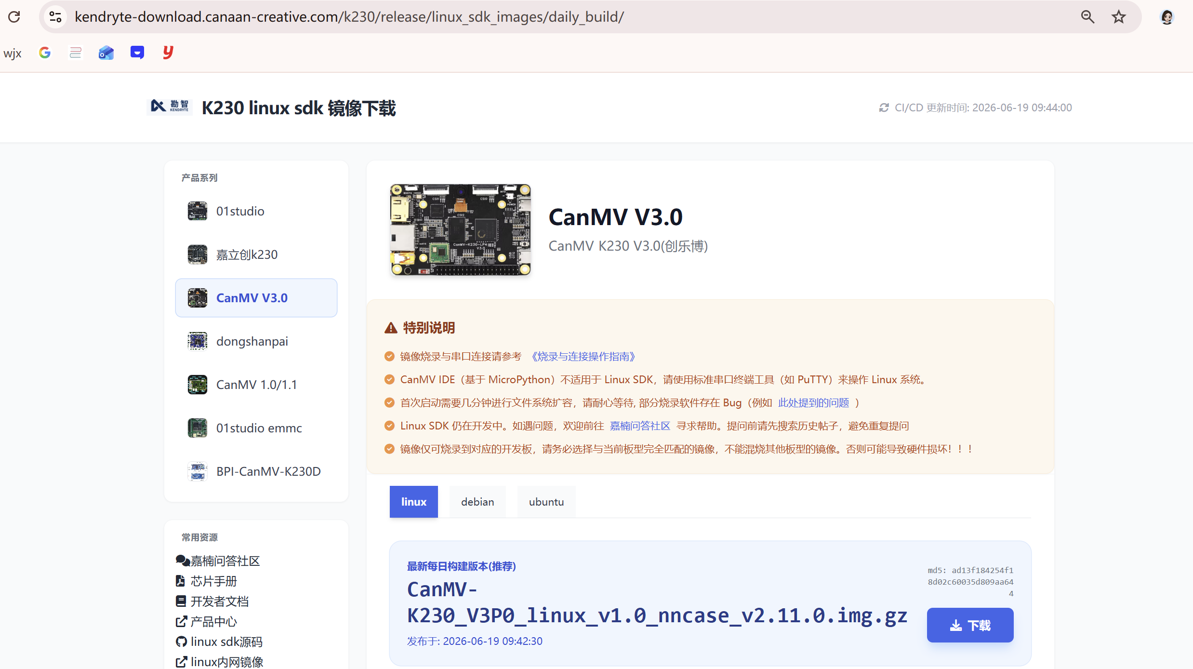Image resolution: width=1193 pixels, height=669 pixels.
Task: Open the 《烧录与连接操作指南》 link
Action: coord(583,356)
